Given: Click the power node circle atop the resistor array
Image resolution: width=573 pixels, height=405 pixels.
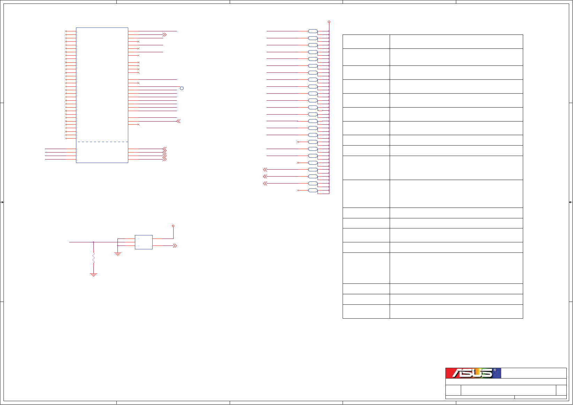Looking at the screenshot, I should [x=329, y=22].
